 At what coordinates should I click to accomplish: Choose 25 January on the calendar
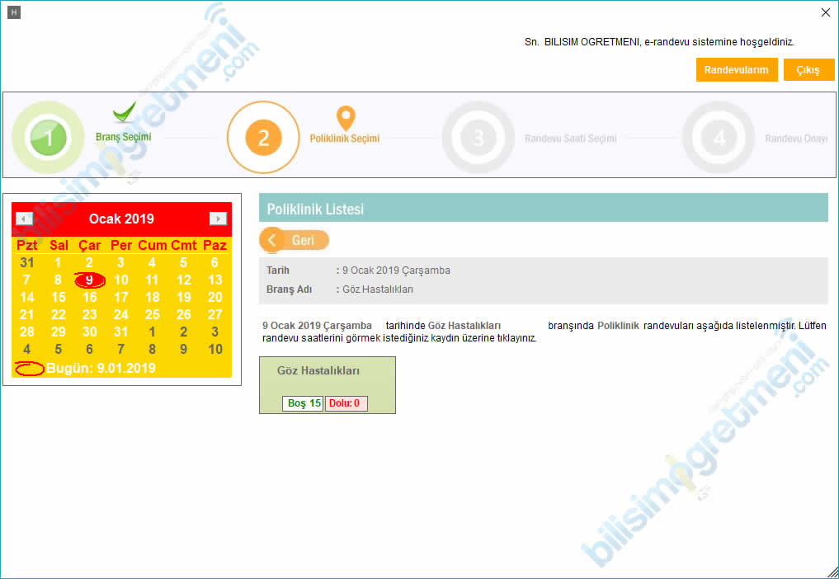point(152,314)
